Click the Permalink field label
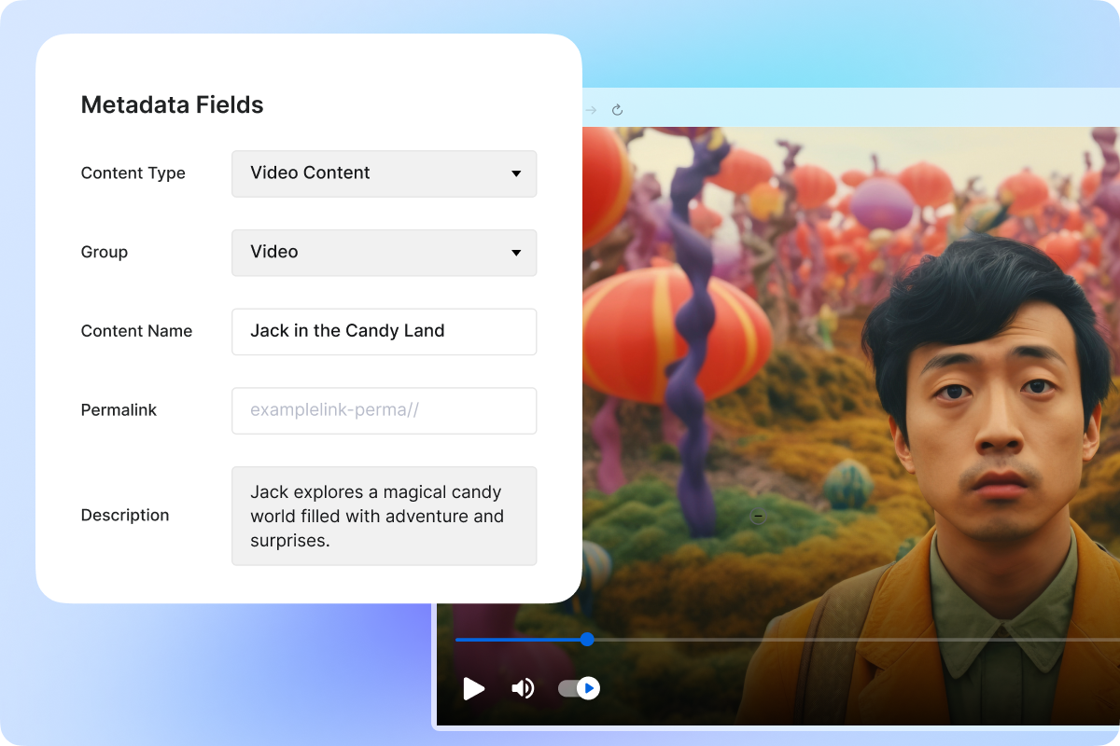 click(x=119, y=410)
